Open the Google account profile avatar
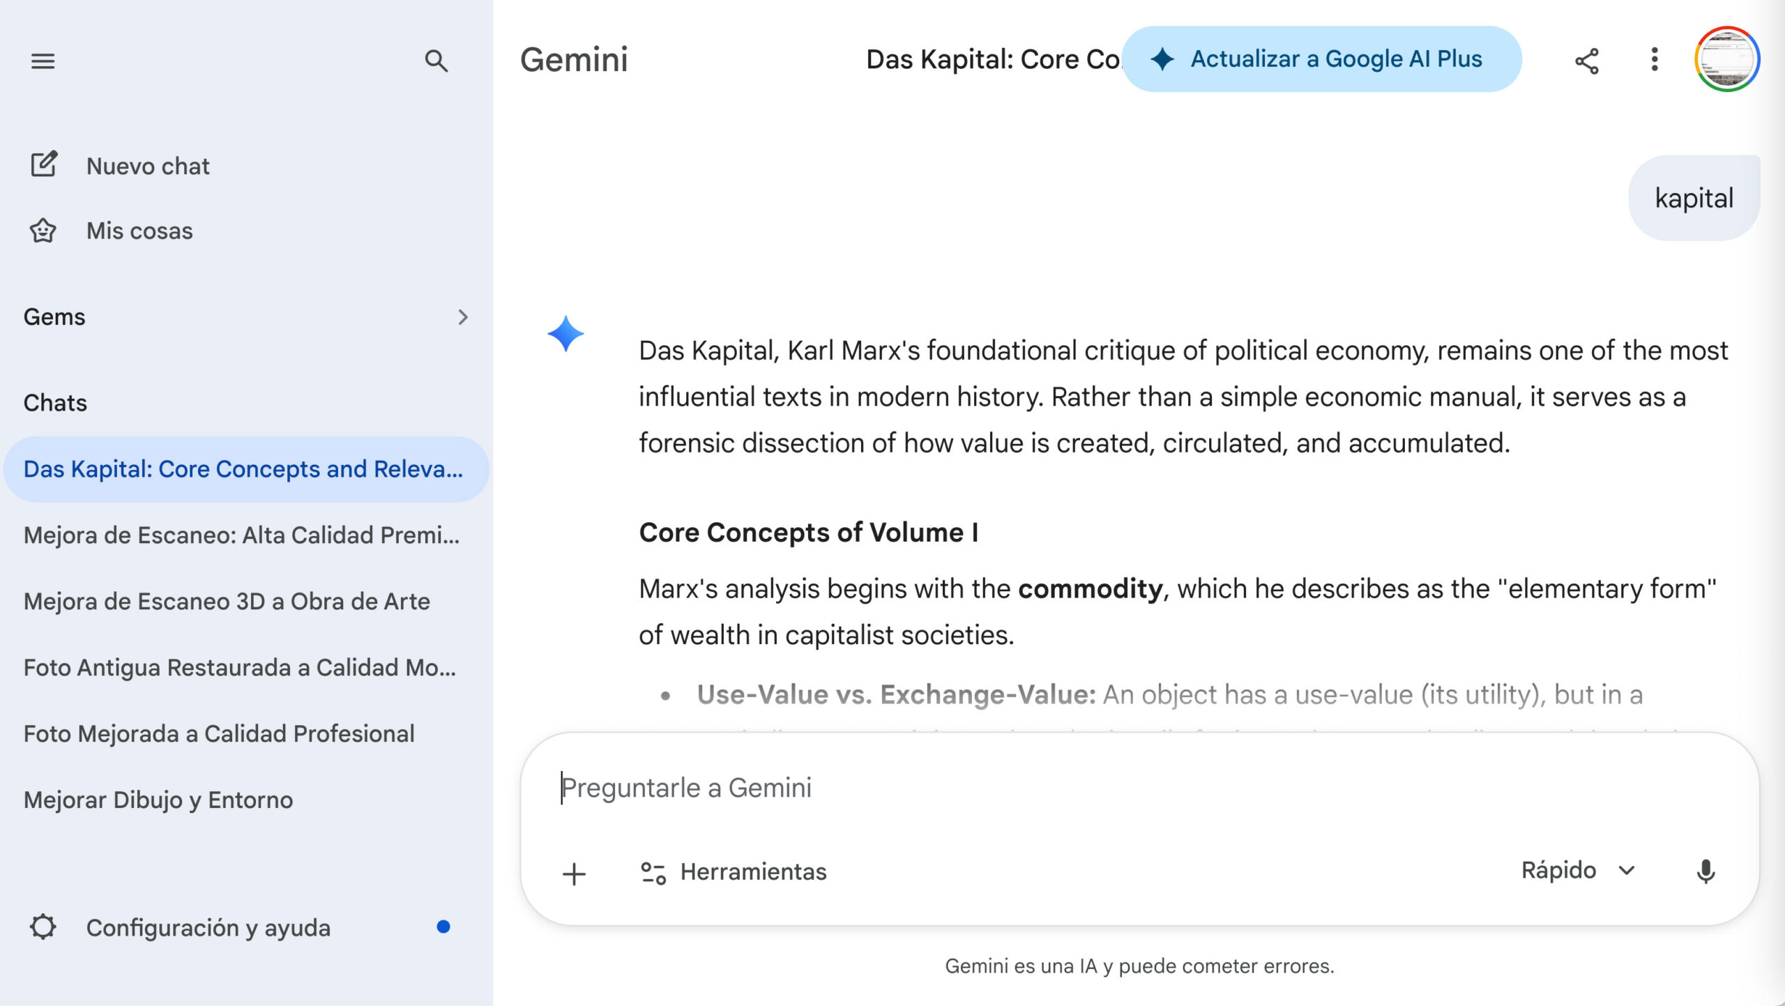 [1726, 59]
